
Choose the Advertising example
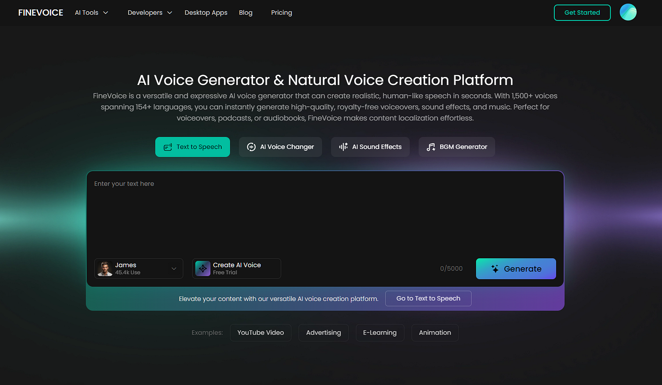click(x=323, y=333)
